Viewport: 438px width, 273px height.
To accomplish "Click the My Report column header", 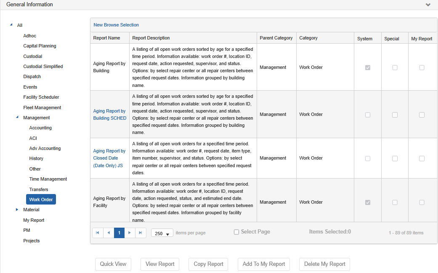I will coord(422,39).
